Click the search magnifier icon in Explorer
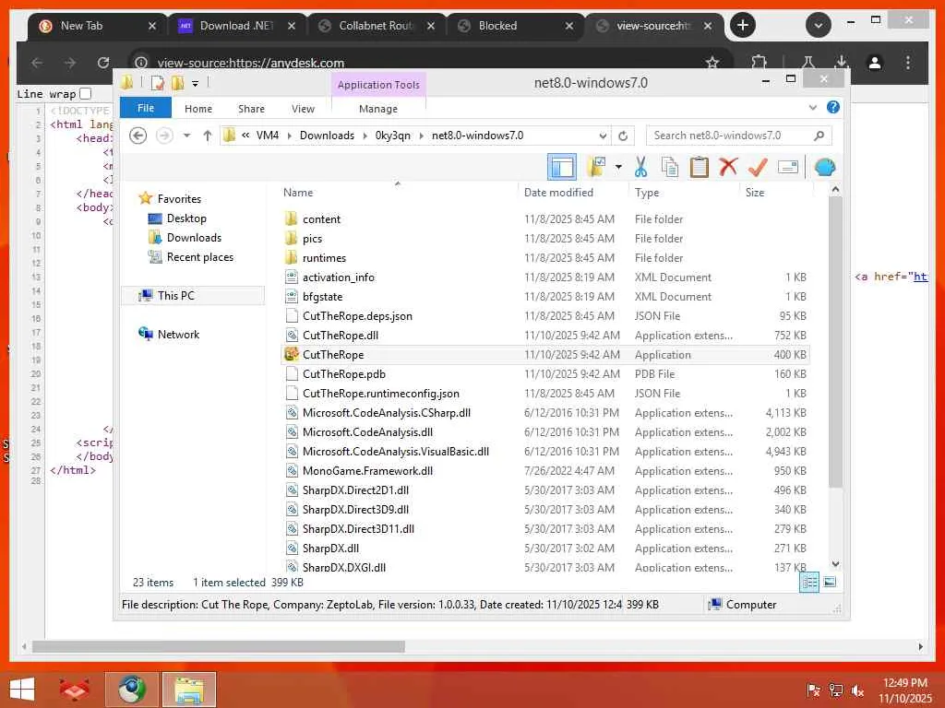 [819, 136]
